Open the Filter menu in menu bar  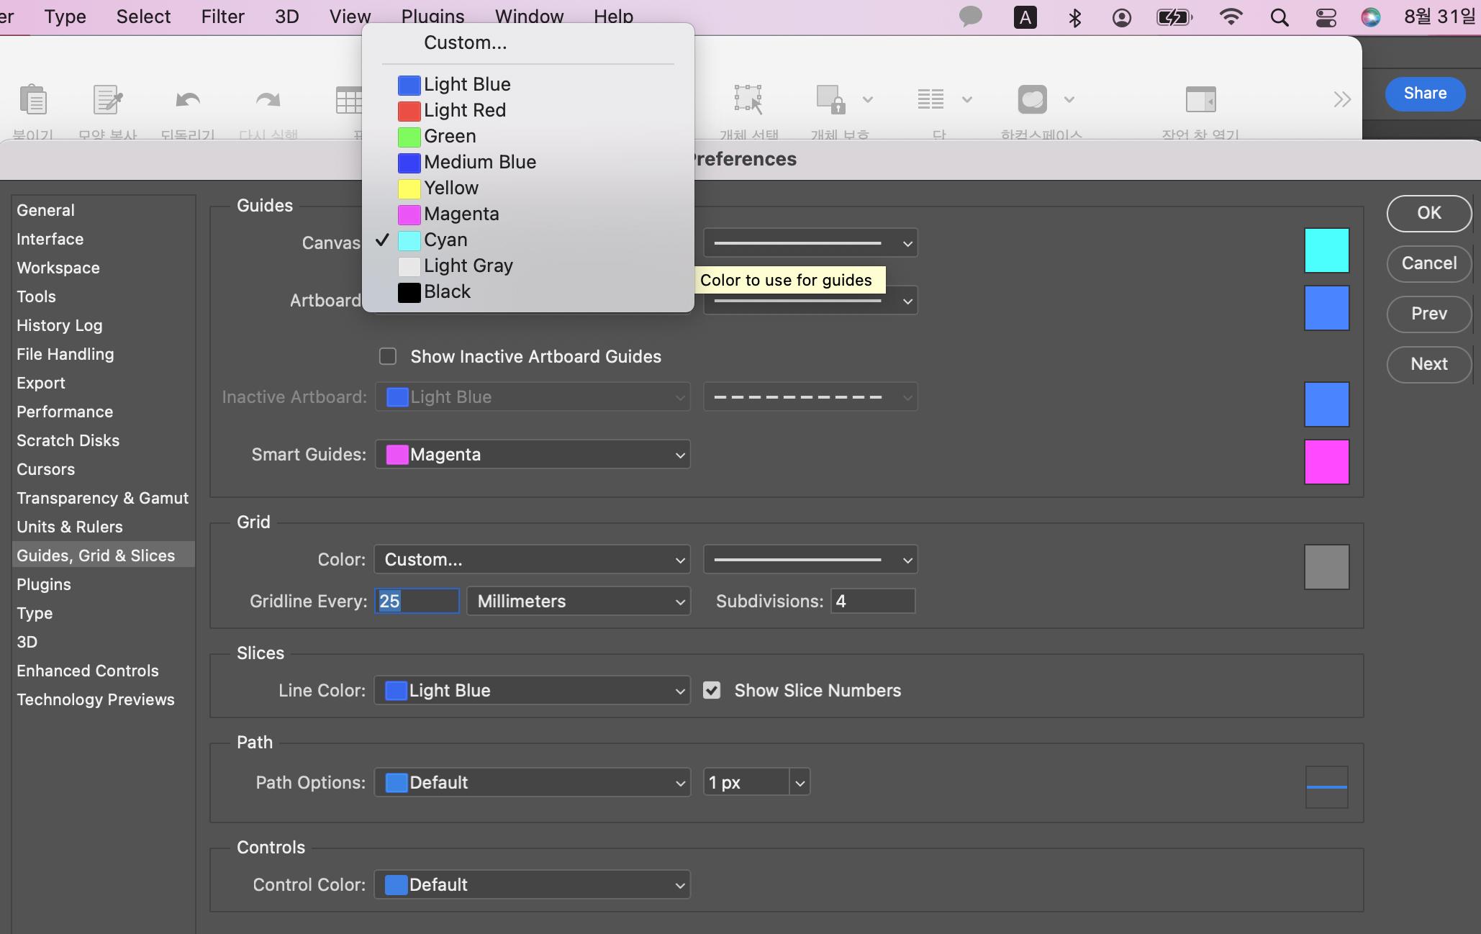point(222,17)
